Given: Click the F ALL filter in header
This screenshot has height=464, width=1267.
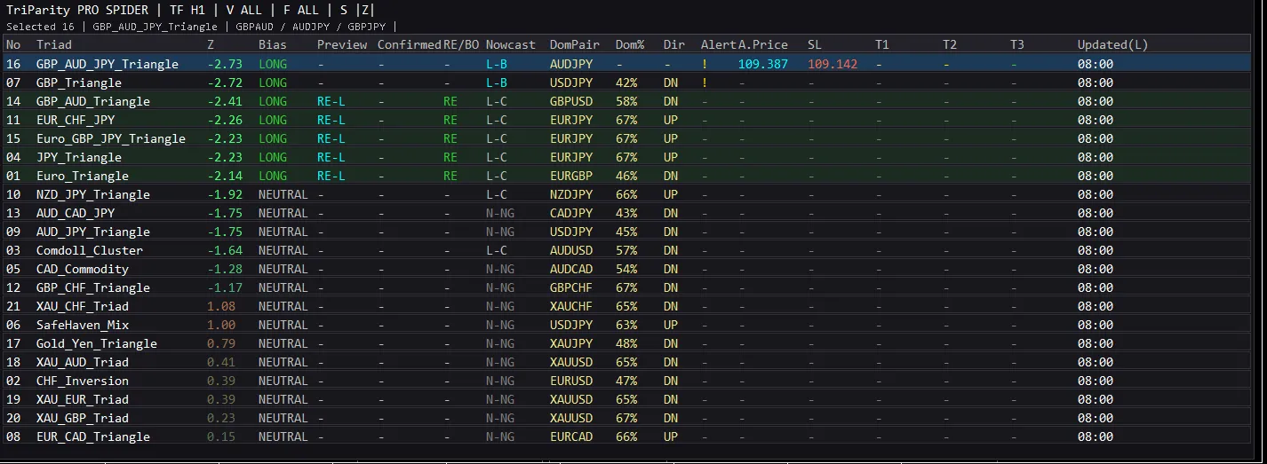Looking at the screenshot, I should click(300, 11).
